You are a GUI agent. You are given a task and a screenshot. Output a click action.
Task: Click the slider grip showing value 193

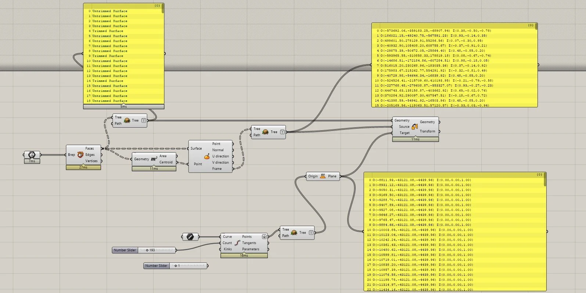point(147,250)
